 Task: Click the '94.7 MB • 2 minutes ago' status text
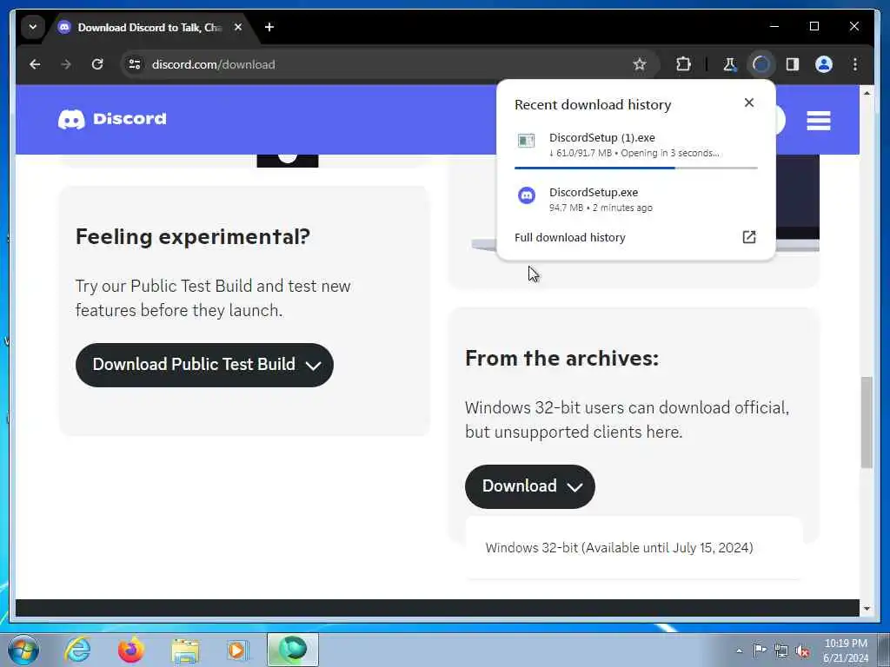601,208
